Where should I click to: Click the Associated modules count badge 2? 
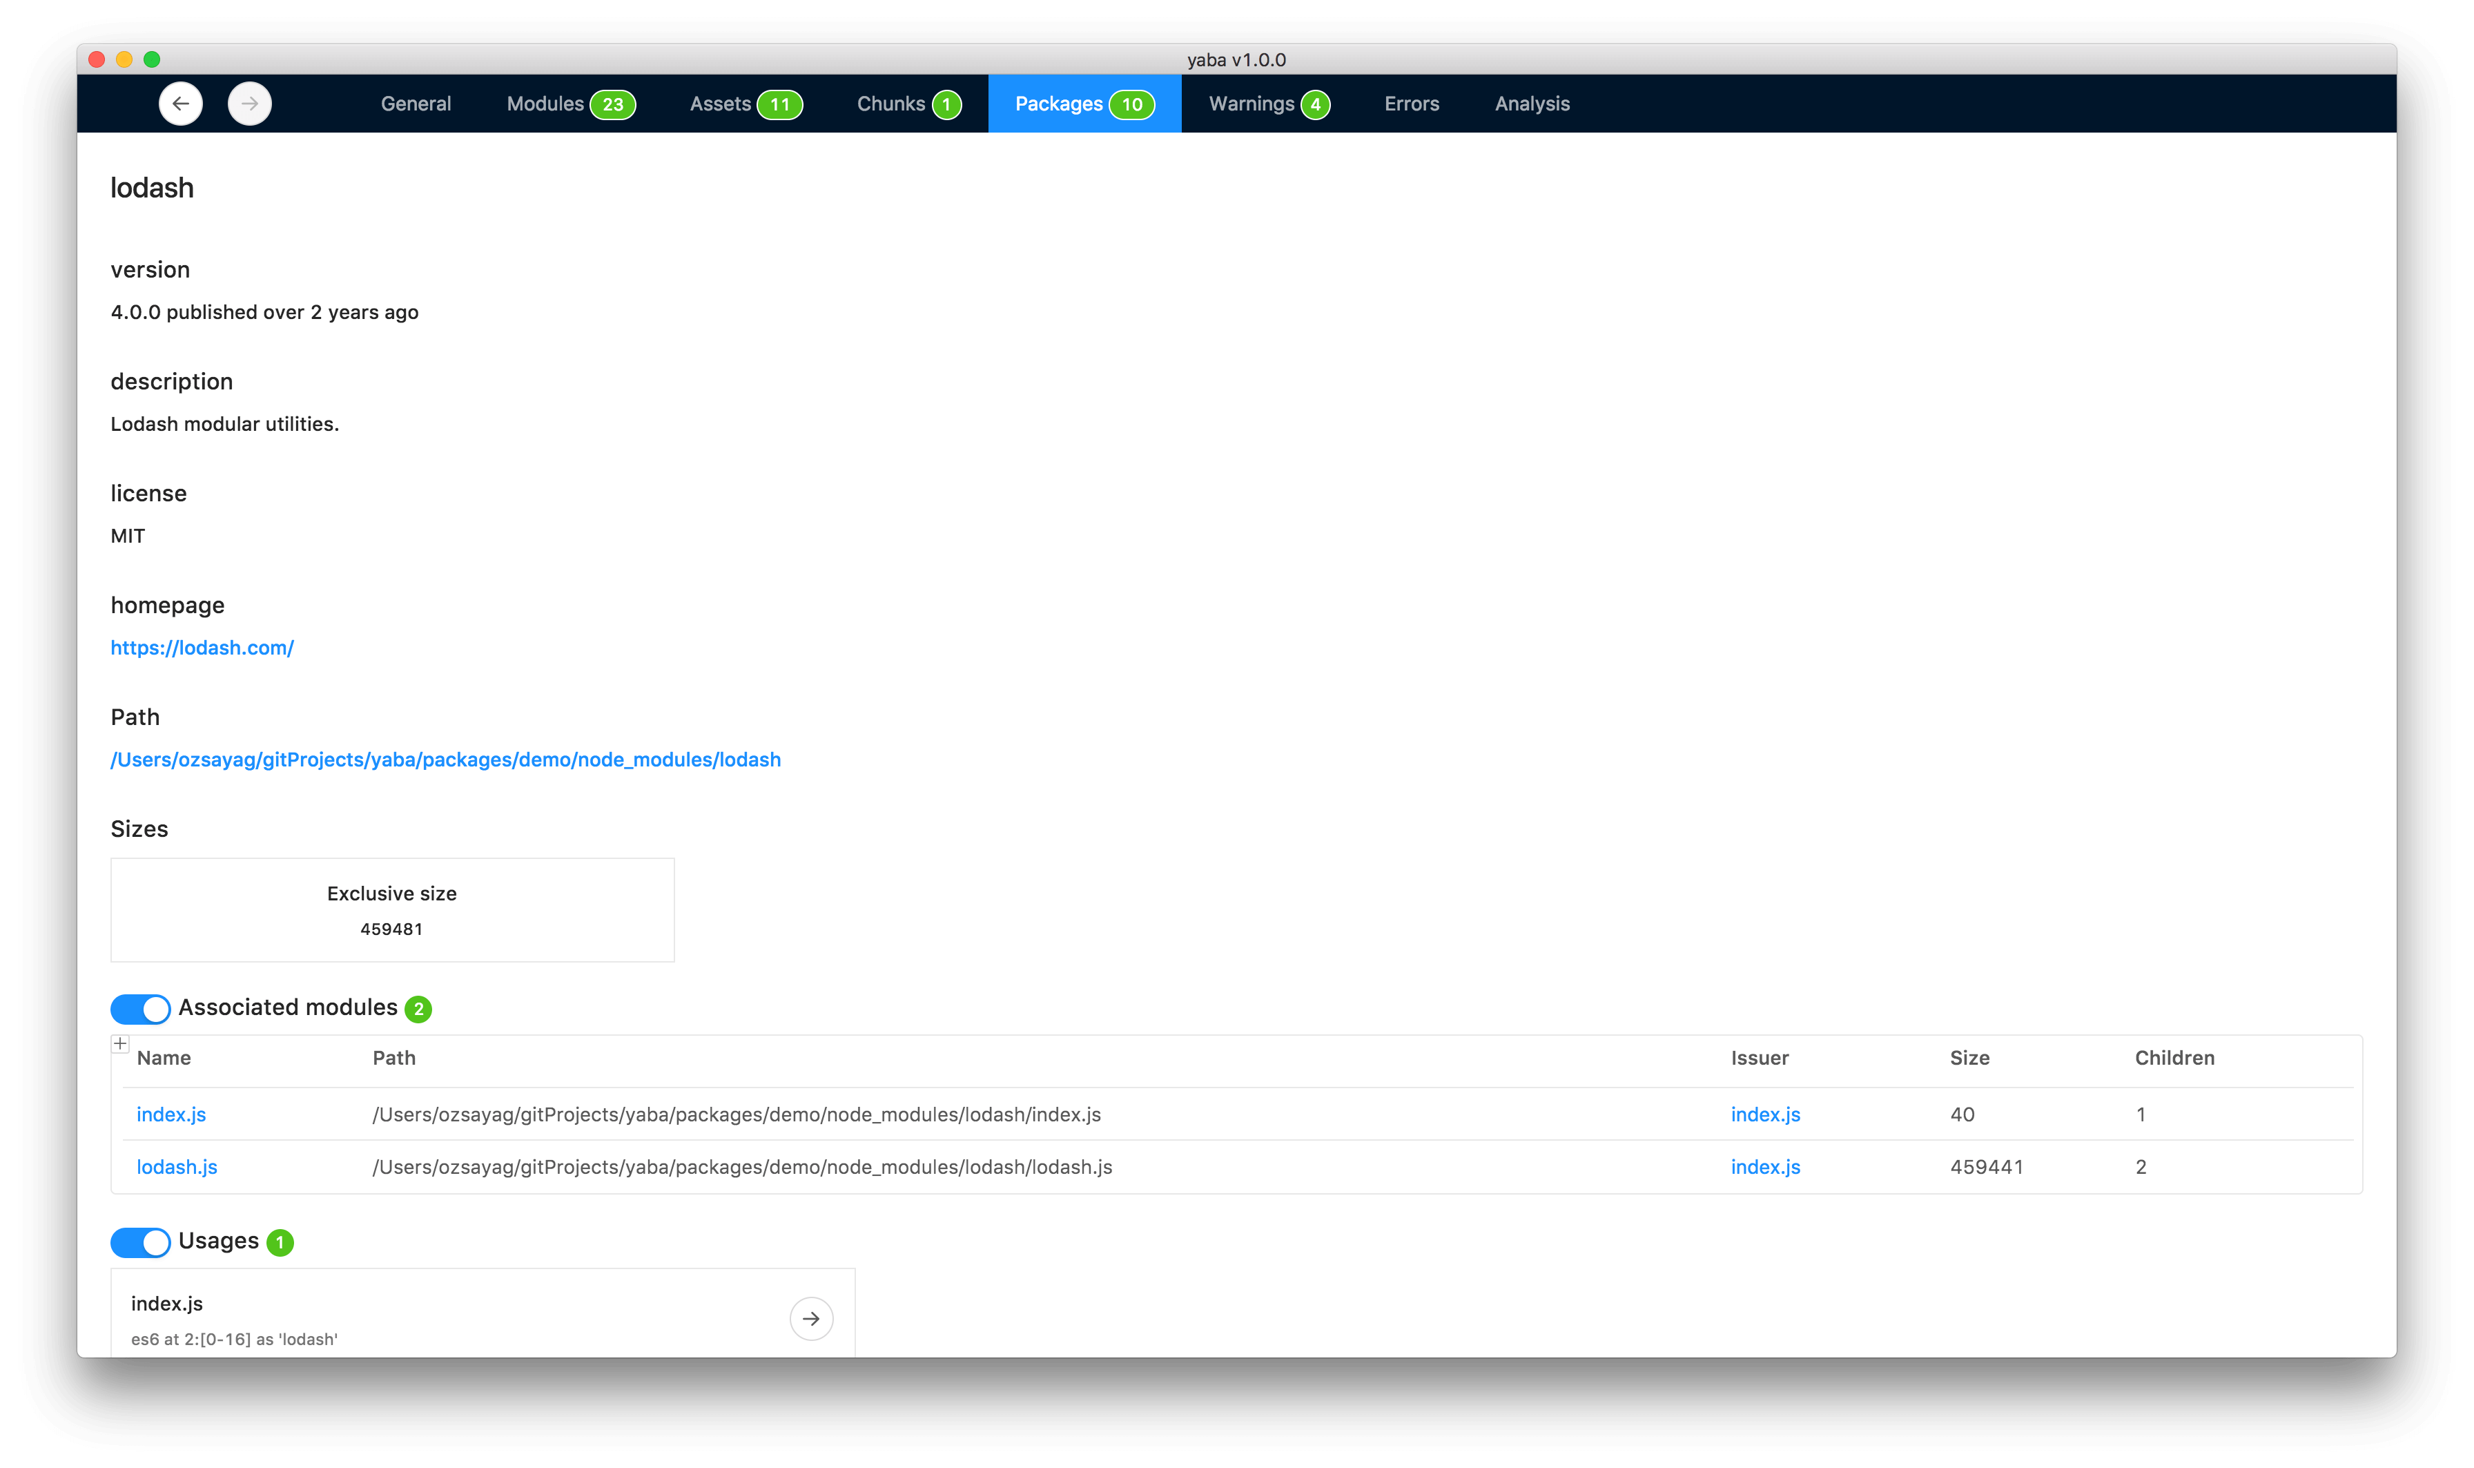pyautogui.click(x=418, y=1009)
